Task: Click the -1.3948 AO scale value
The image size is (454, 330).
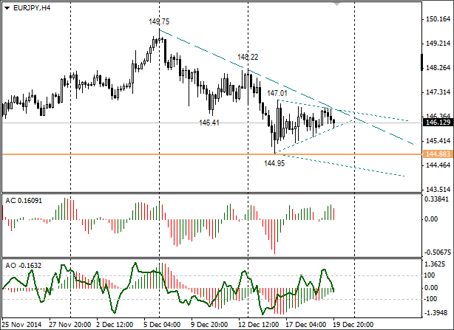Action: [x=437, y=313]
